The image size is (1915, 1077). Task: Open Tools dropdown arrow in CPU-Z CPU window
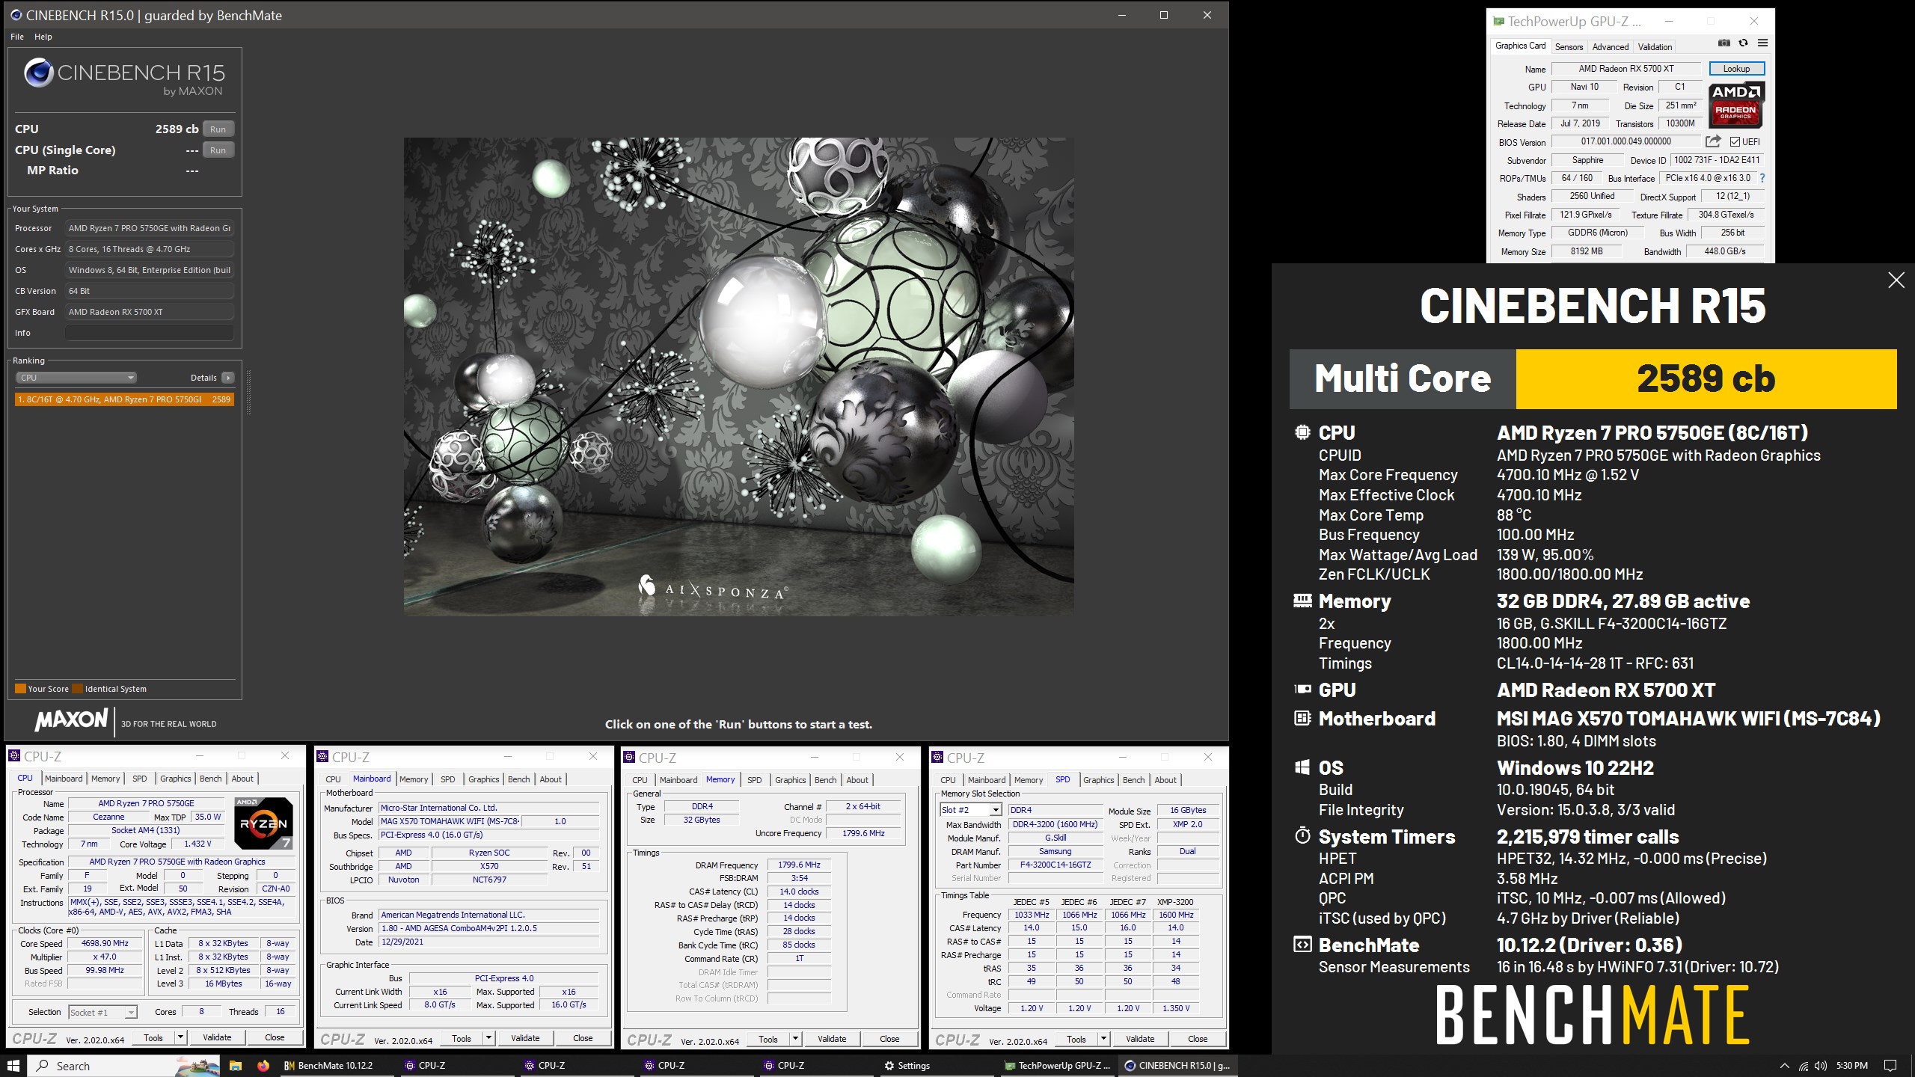click(x=180, y=1037)
